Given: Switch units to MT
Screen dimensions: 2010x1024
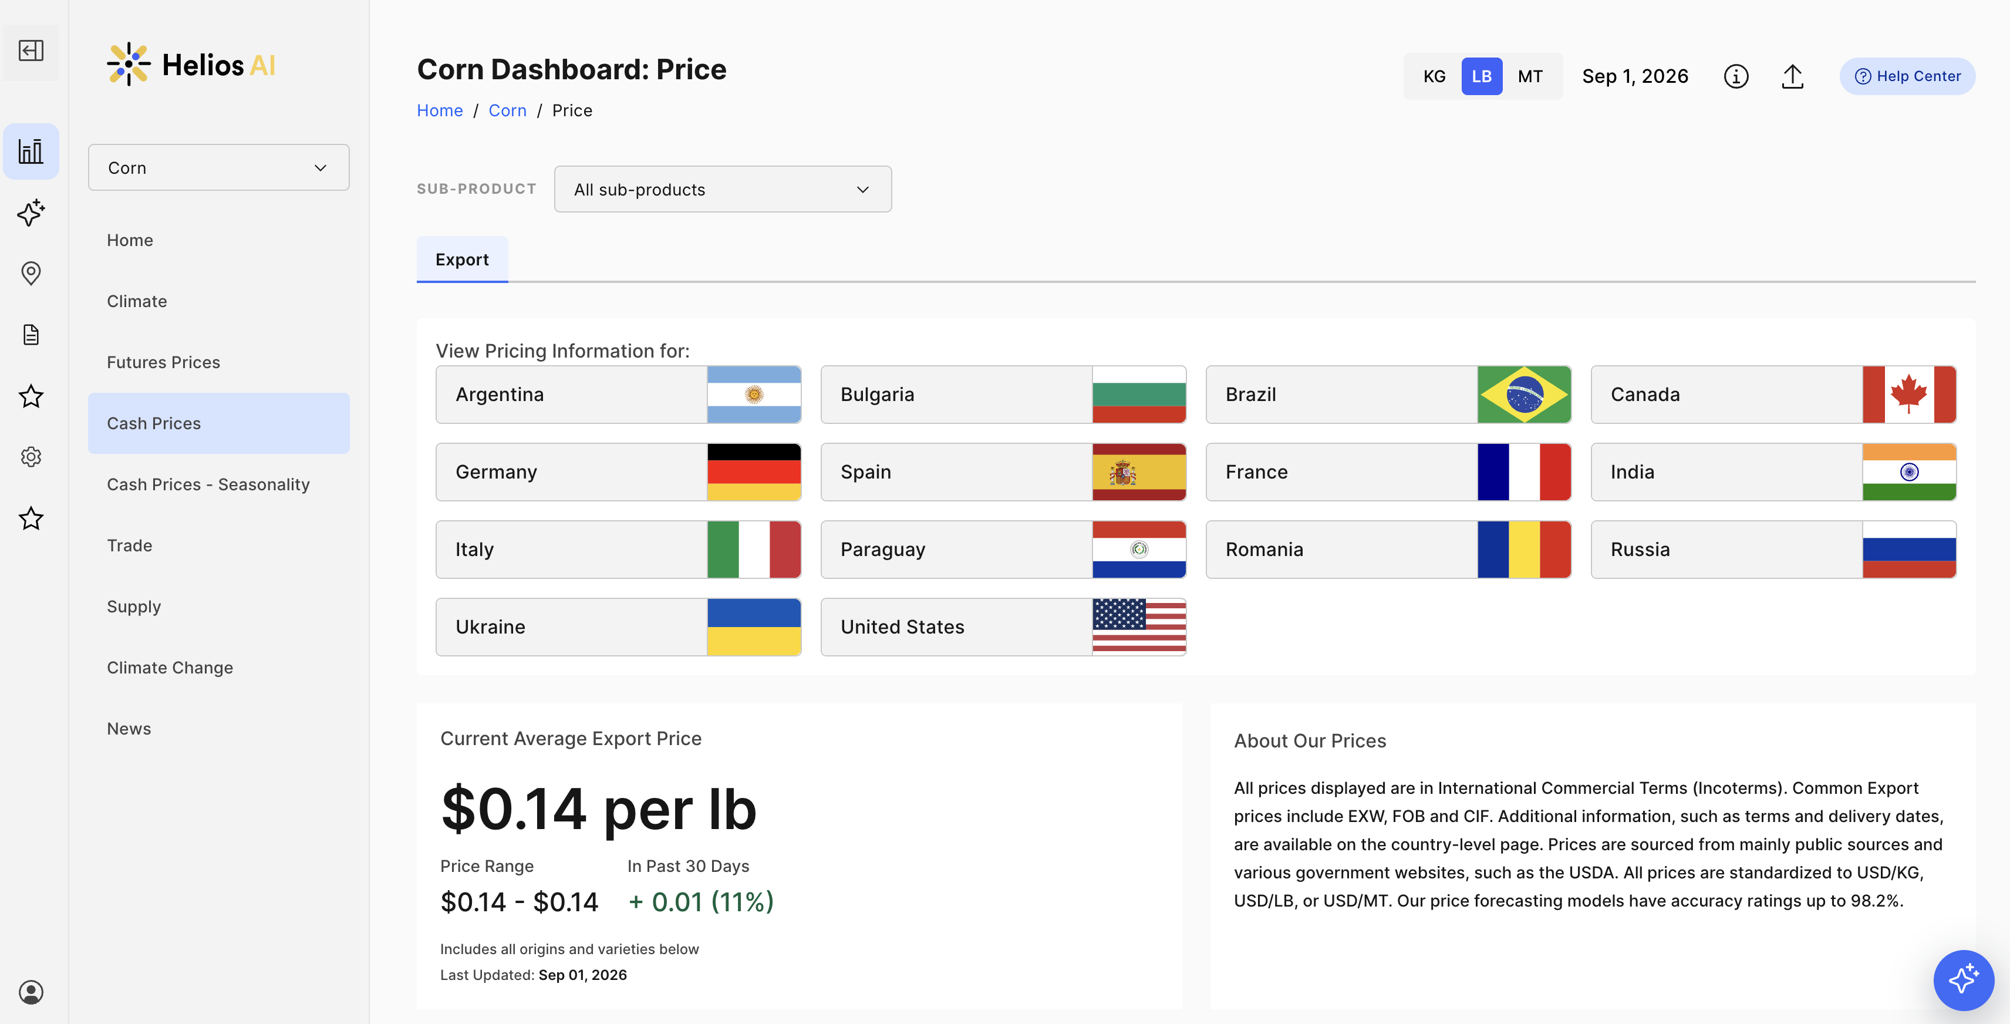Looking at the screenshot, I should 1530,76.
